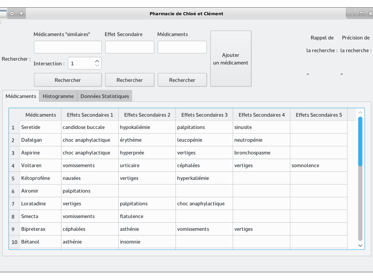This screenshot has height=280, width=373.
Task: Open the Données Statistiques tab
Action: tap(104, 96)
